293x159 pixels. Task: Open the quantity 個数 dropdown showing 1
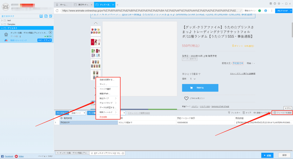(x=193, y=79)
